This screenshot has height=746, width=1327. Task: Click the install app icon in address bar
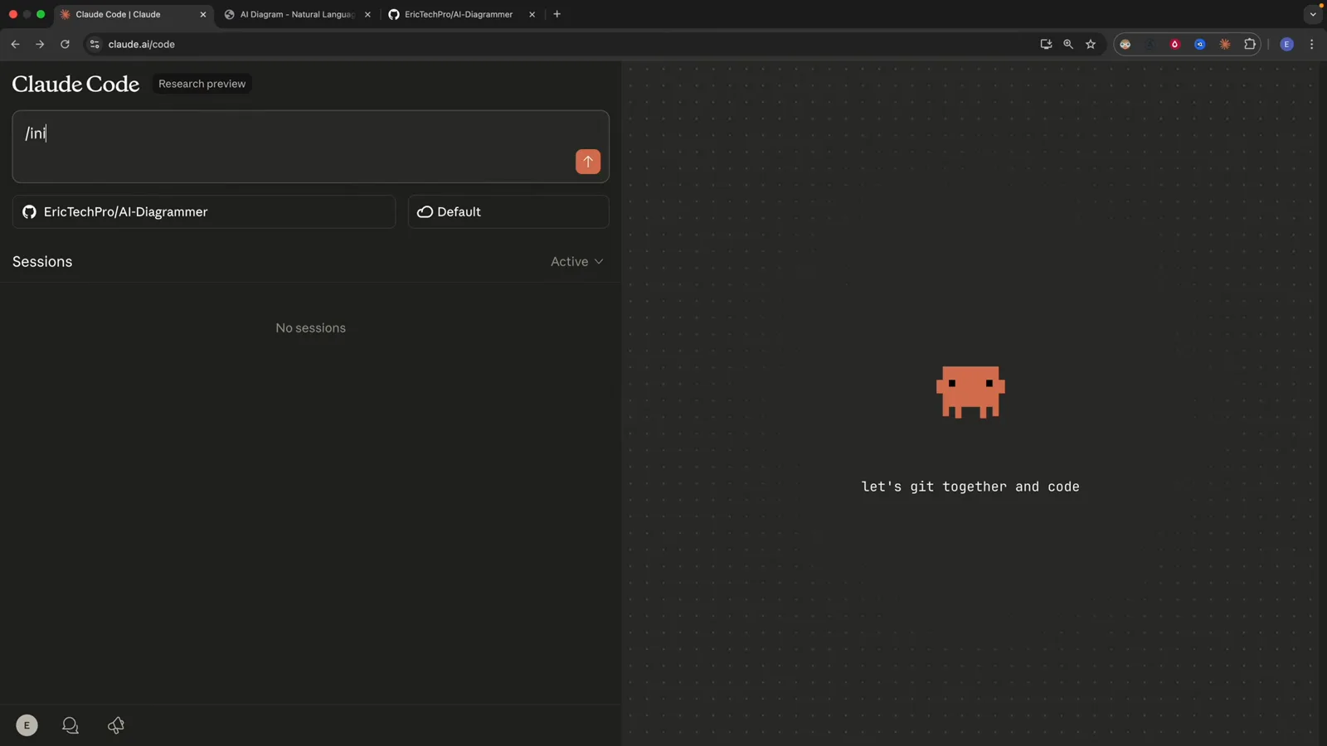pos(1046,44)
